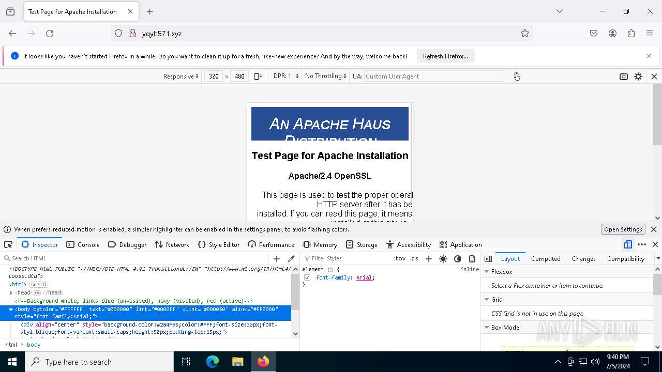Open Microsoft Edge from taskbar
This screenshot has width=662, height=372.
213,362
